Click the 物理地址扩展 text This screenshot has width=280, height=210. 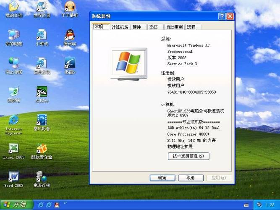pyautogui.click(x=180, y=147)
